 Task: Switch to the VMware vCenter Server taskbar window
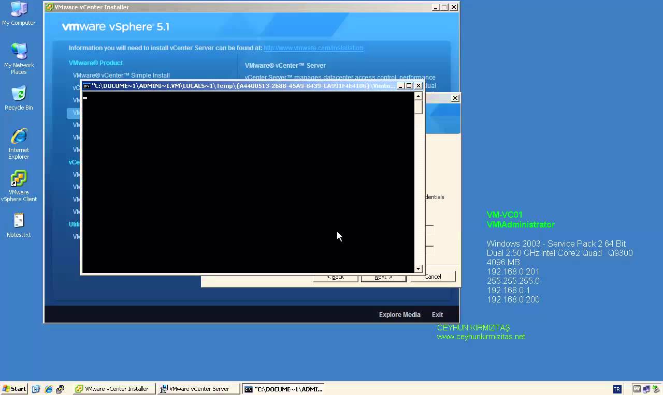198,389
